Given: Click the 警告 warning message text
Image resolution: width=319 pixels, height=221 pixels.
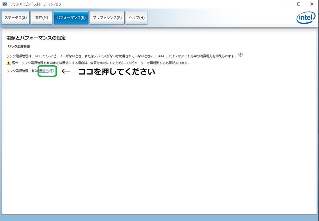Looking at the screenshot, I should [101, 63].
